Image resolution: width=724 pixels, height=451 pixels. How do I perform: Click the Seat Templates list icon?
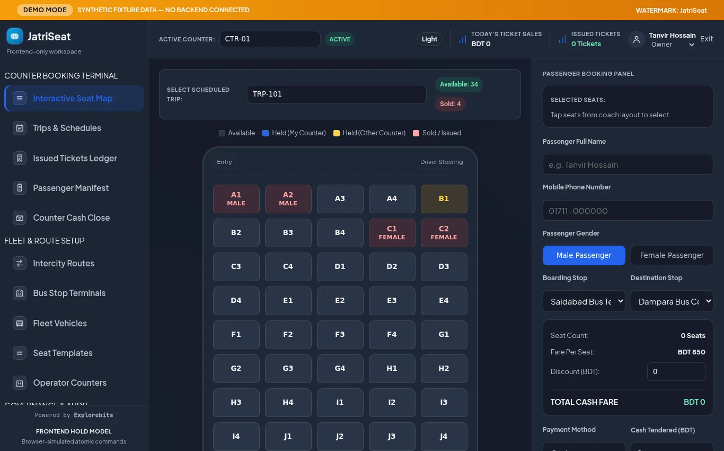[x=20, y=353]
